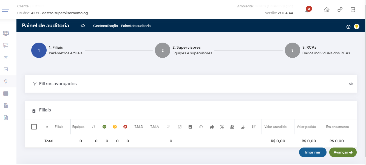Expand the Filtros avançados panel

pyautogui.click(x=191, y=84)
